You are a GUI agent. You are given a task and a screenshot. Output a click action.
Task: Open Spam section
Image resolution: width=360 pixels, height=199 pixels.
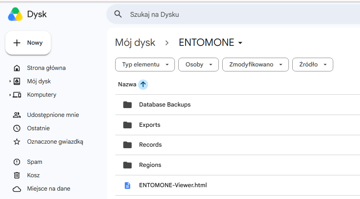(34, 162)
